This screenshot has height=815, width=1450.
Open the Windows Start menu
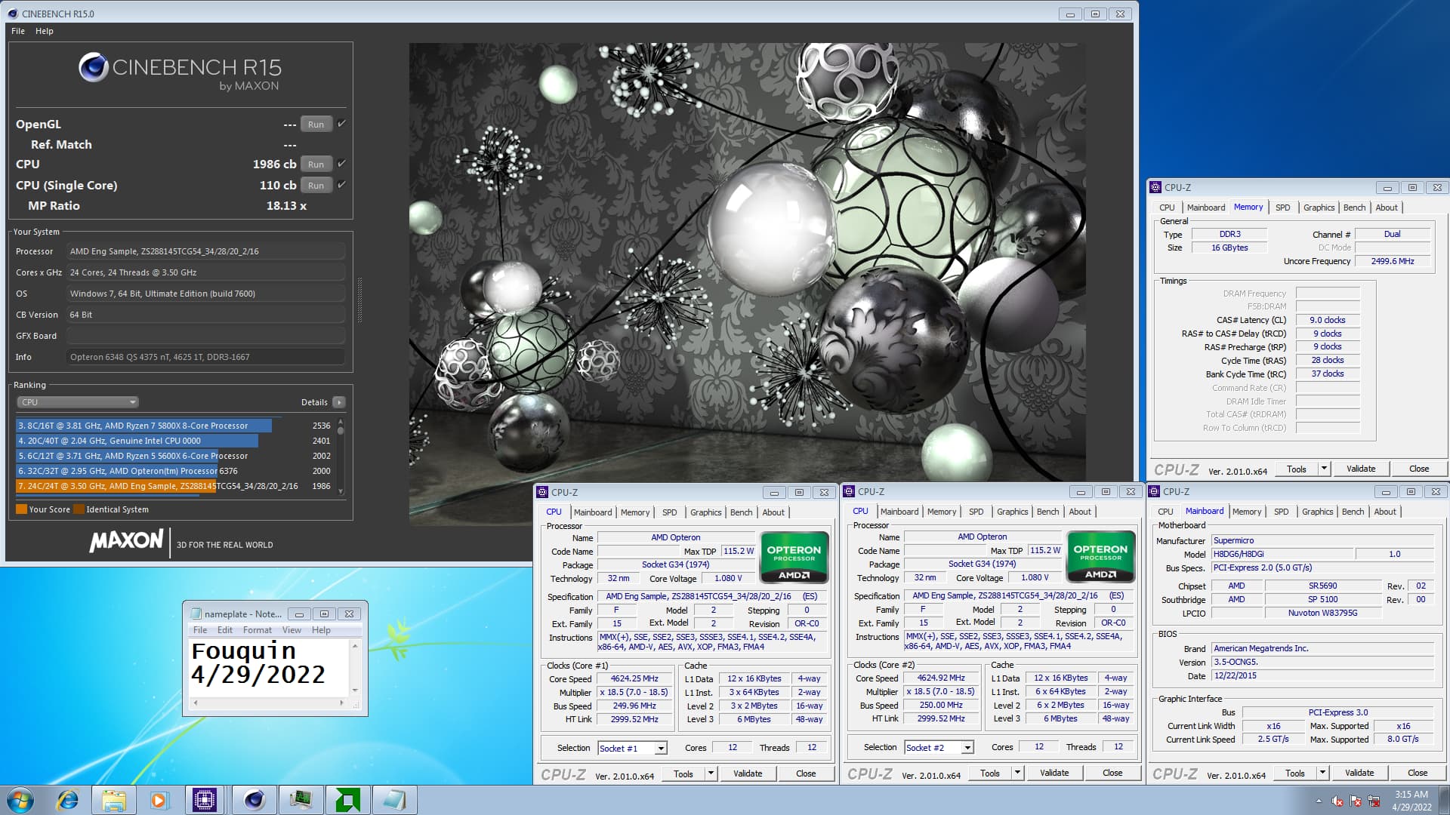20,800
